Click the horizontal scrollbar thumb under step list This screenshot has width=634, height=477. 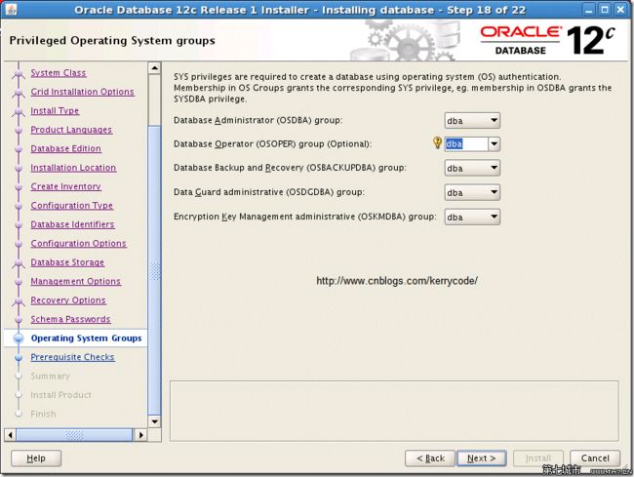[74, 435]
